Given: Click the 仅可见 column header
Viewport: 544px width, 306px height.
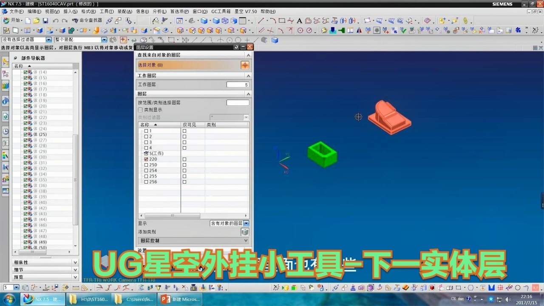Looking at the screenshot, I should pyautogui.click(x=193, y=125).
